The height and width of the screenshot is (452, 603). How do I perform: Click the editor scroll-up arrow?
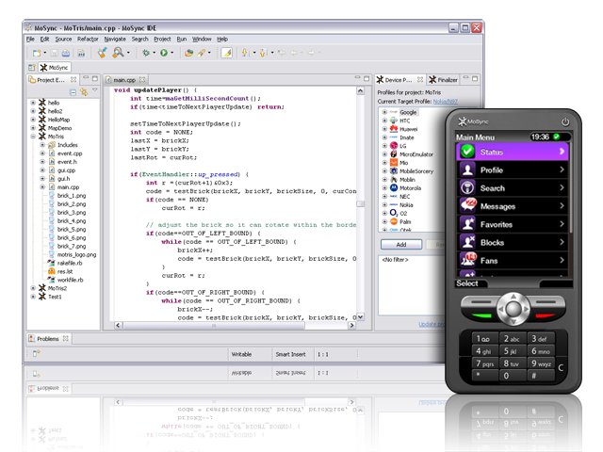360,90
